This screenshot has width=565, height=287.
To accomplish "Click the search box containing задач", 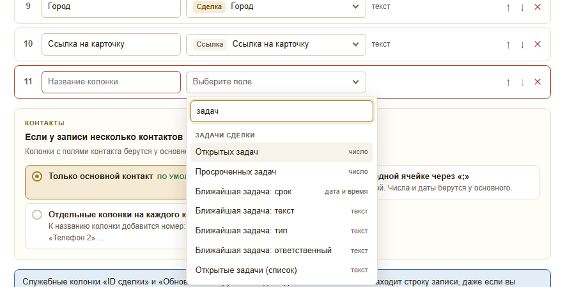I will (x=282, y=111).
